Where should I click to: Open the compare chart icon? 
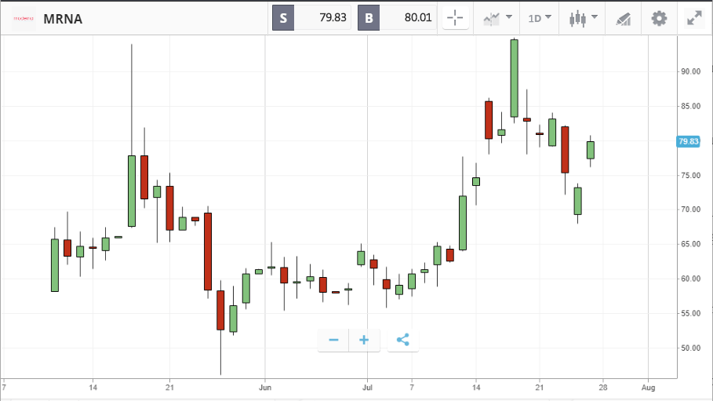(491, 19)
